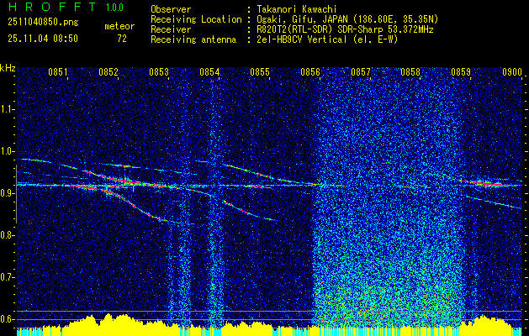Click the 0857 time marker
The height and width of the screenshot is (336, 529).
361,72
